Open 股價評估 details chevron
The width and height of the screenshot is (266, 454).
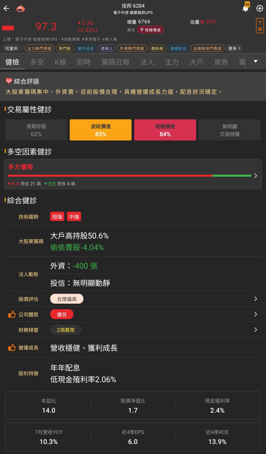[x=255, y=299]
